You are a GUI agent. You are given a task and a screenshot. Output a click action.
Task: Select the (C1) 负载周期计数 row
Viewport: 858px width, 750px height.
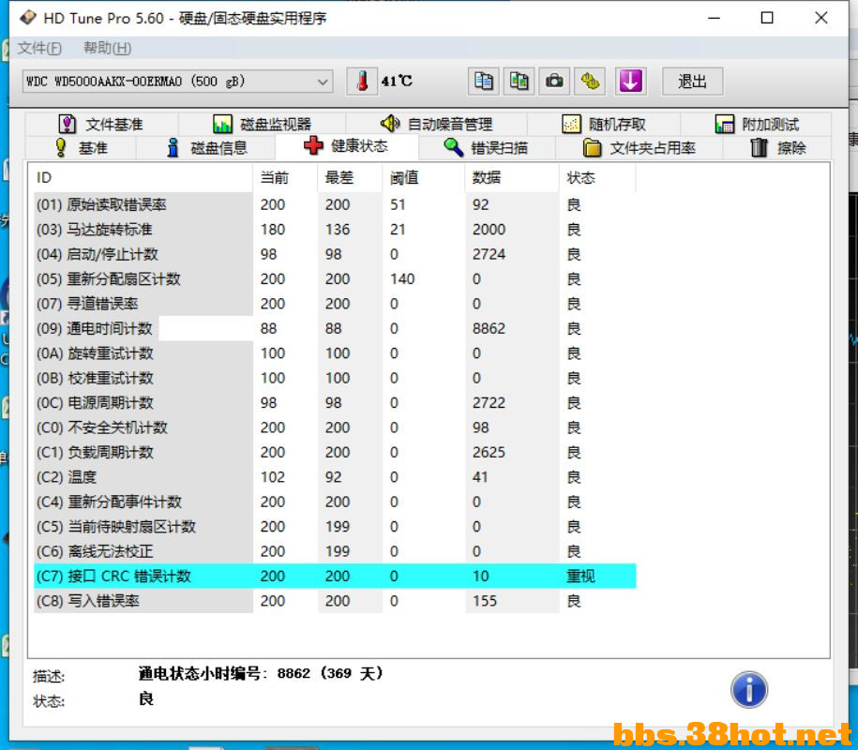(335, 453)
